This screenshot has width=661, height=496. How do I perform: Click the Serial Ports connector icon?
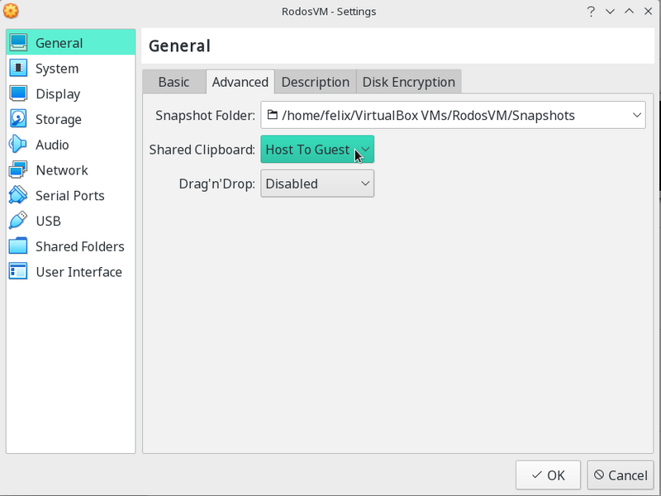tap(19, 196)
